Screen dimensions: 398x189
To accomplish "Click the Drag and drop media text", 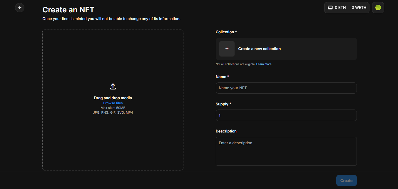I will click(x=113, y=98).
